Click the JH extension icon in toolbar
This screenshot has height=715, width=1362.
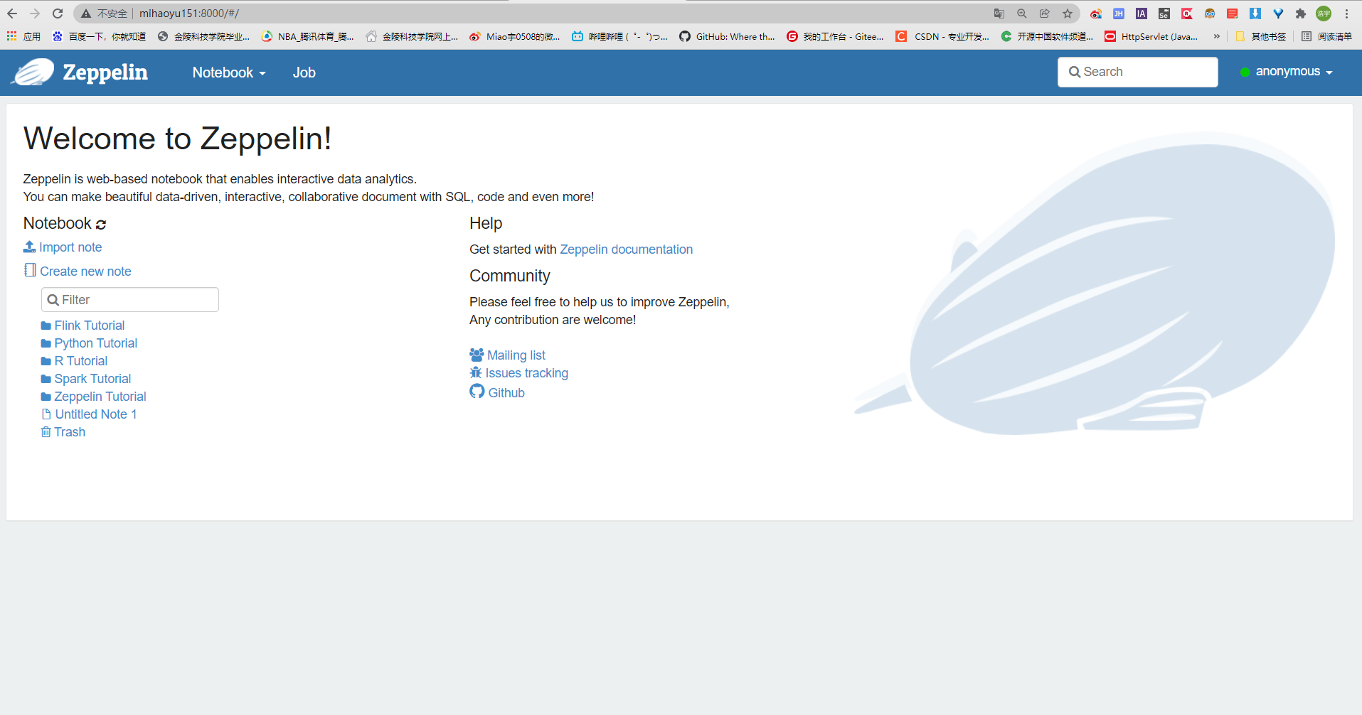click(x=1119, y=14)
